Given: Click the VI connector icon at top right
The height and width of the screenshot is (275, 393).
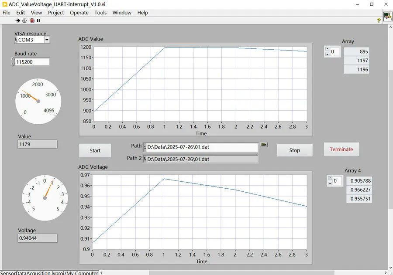Looking at the screenshot, I should tap(388, 16).
